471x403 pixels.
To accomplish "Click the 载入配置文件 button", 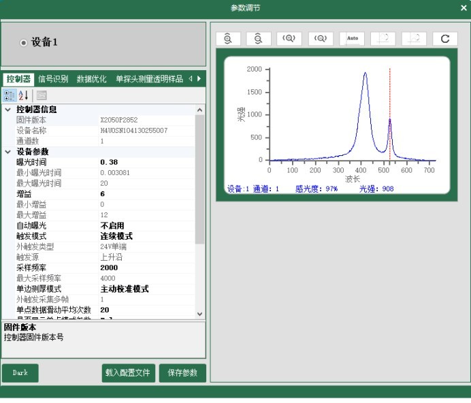I will (127, 373).
